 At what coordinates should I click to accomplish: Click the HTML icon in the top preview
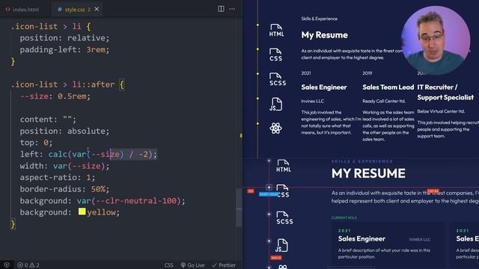pyautogui.click(x=276, y=31)
